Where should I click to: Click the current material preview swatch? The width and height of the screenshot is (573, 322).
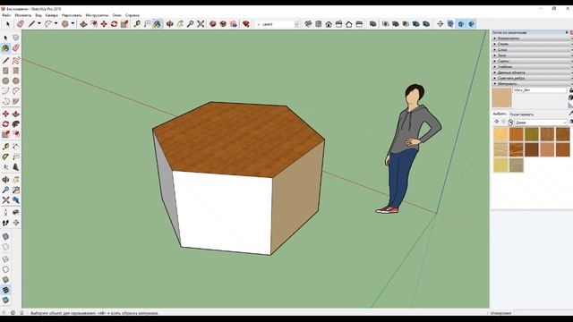[501, 97]
